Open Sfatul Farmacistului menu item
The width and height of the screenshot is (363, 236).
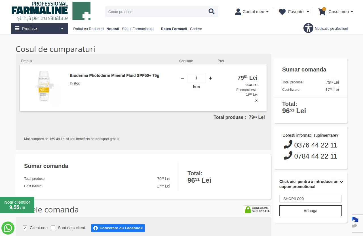[138, 29]
